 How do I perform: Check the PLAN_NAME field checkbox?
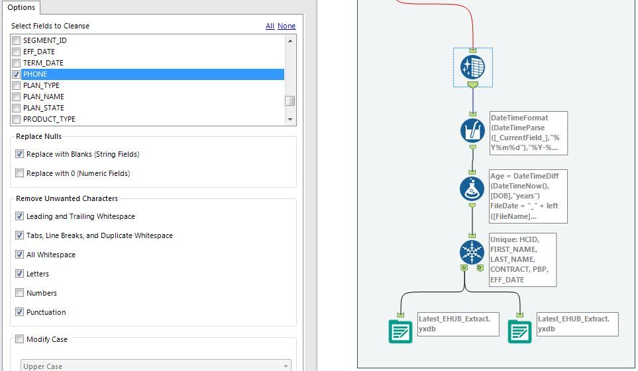point(17,97)
